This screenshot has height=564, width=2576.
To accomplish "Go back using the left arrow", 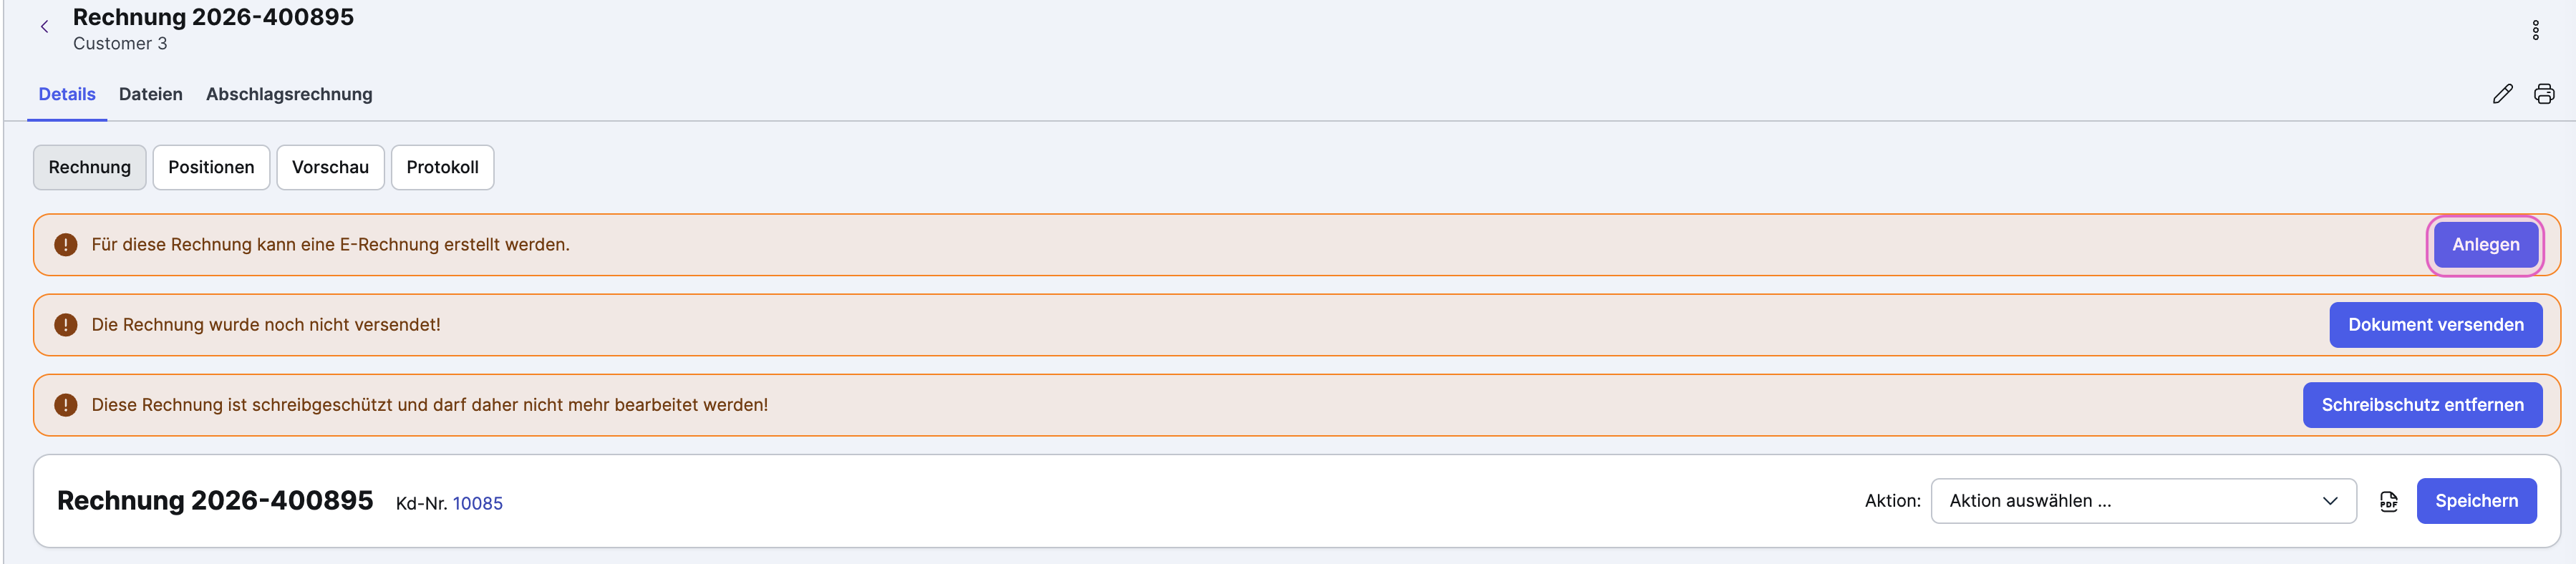I will (x=44, y=28).
